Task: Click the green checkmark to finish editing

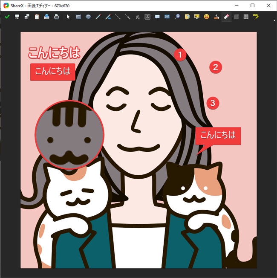Action: [7, 17]
